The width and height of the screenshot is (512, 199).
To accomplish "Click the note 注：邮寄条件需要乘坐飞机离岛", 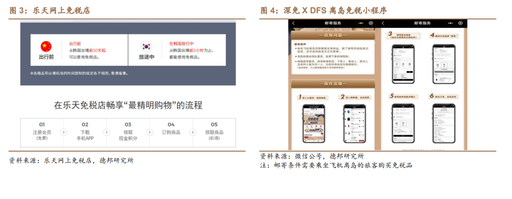I will [x=336, y=165].
